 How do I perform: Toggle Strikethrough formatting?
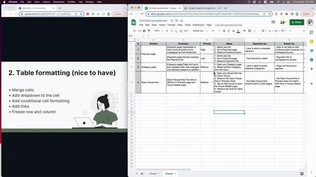pyautogui.click(x=234, y=31)
